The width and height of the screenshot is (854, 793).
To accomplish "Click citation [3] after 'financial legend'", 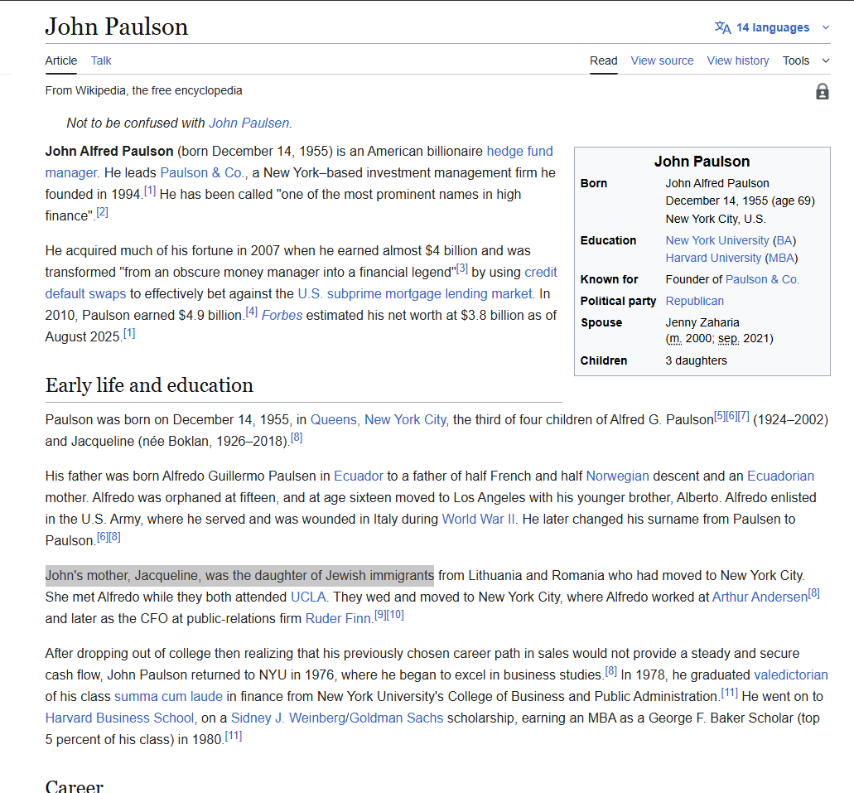I will [462, 268].
